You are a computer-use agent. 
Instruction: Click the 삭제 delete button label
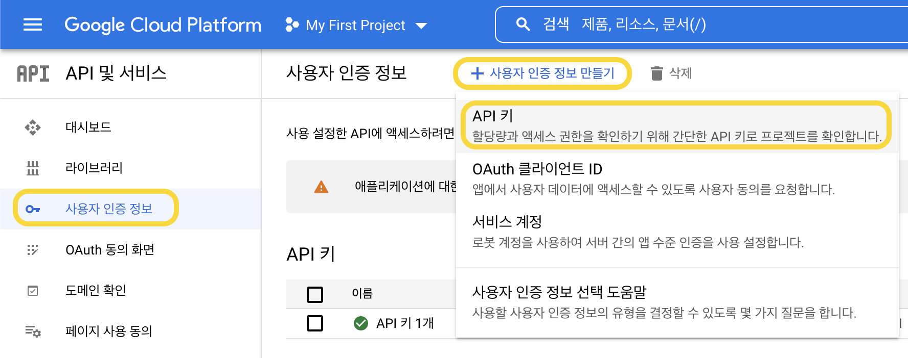[680, 73]
